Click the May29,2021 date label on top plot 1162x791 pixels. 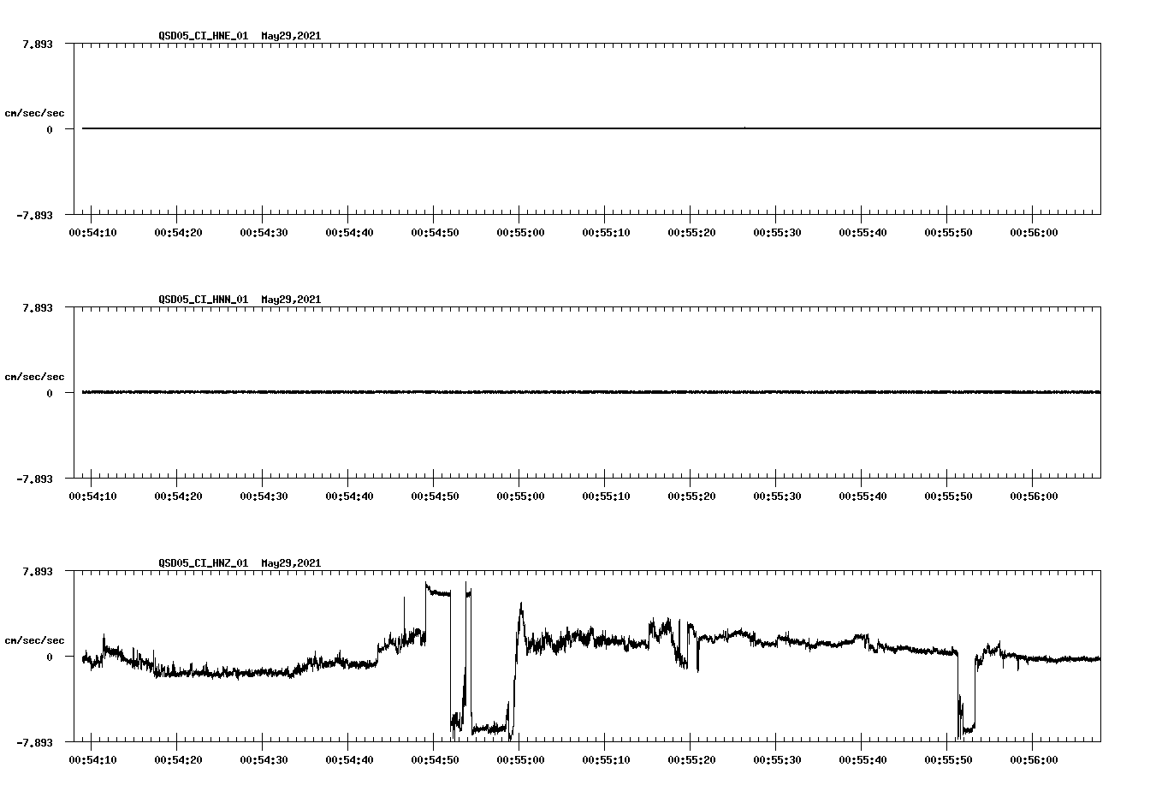point(291,37)
